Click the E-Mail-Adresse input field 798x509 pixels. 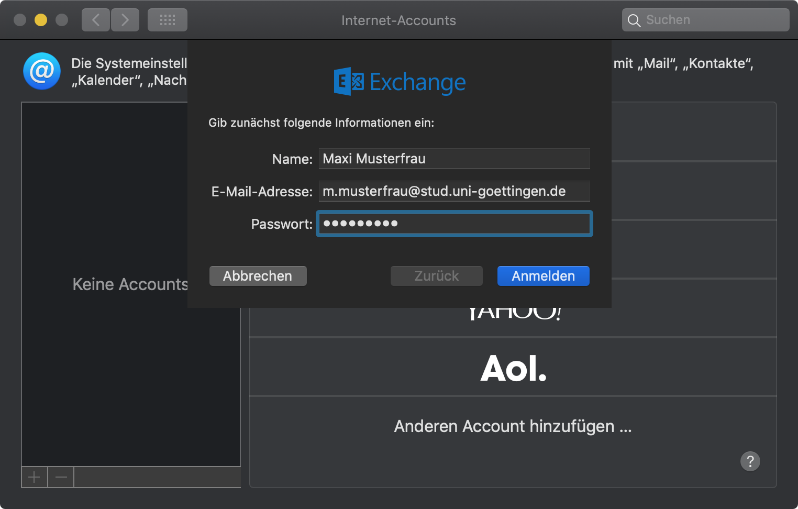pos(455,191)
